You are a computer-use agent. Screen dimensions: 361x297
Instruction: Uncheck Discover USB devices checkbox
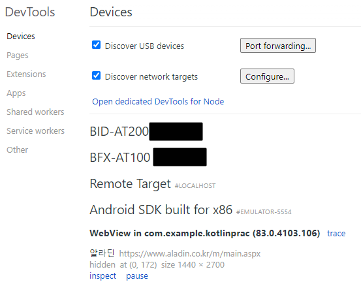[96, 44]
